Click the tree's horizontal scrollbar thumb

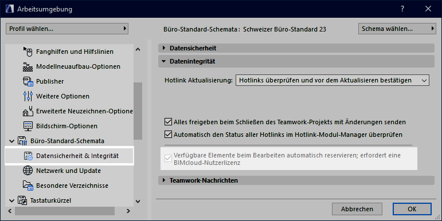65,211
